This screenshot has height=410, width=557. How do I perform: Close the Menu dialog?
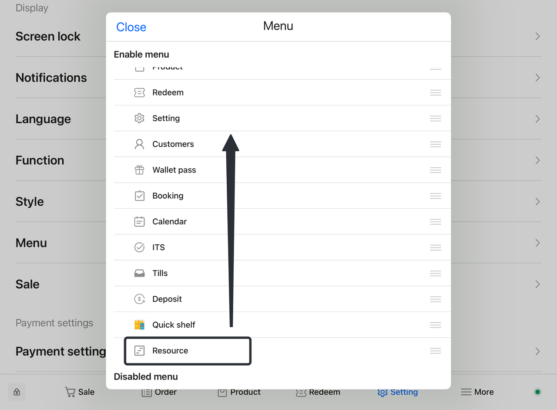coord(131,27)
